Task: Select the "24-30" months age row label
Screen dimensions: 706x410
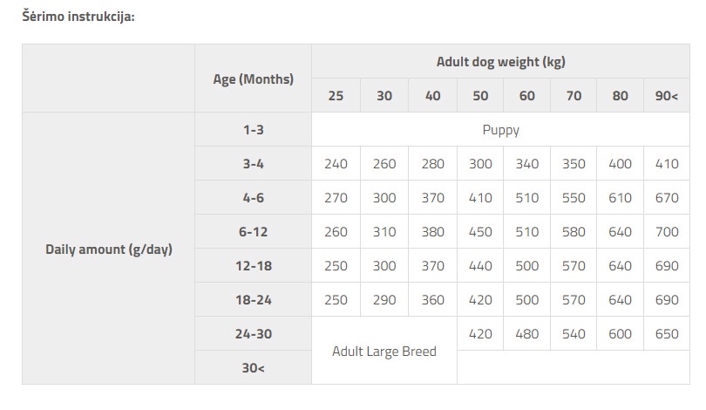Action: point(254,334)
